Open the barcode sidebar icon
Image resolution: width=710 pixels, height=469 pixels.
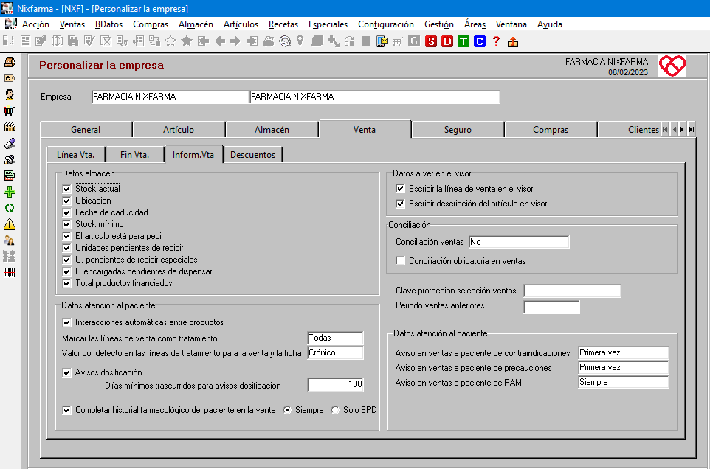click(10, 273)
